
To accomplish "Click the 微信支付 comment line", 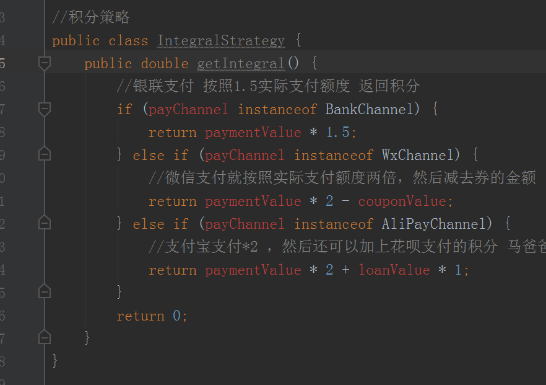I will (342, 178).
